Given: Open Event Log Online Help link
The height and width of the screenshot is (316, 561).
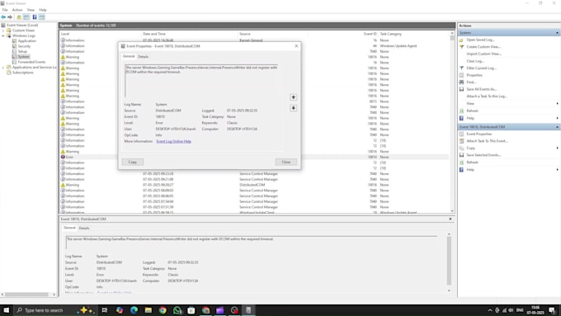Looking at the screenshot, I should pos(173,141).
